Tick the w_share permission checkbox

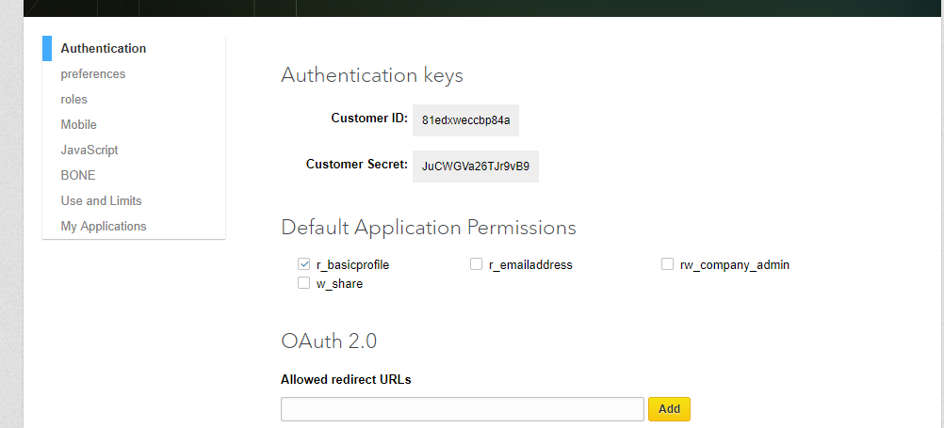[304, 282]
